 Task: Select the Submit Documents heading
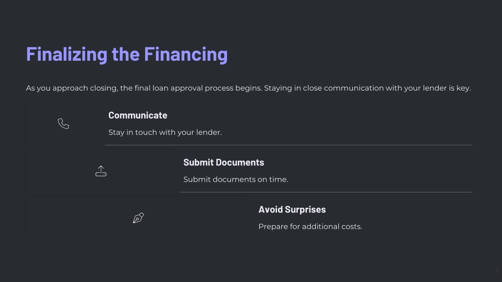coord(224,162)
